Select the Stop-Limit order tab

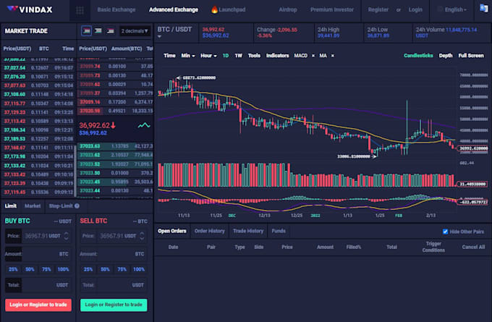[x=61, y=206]
